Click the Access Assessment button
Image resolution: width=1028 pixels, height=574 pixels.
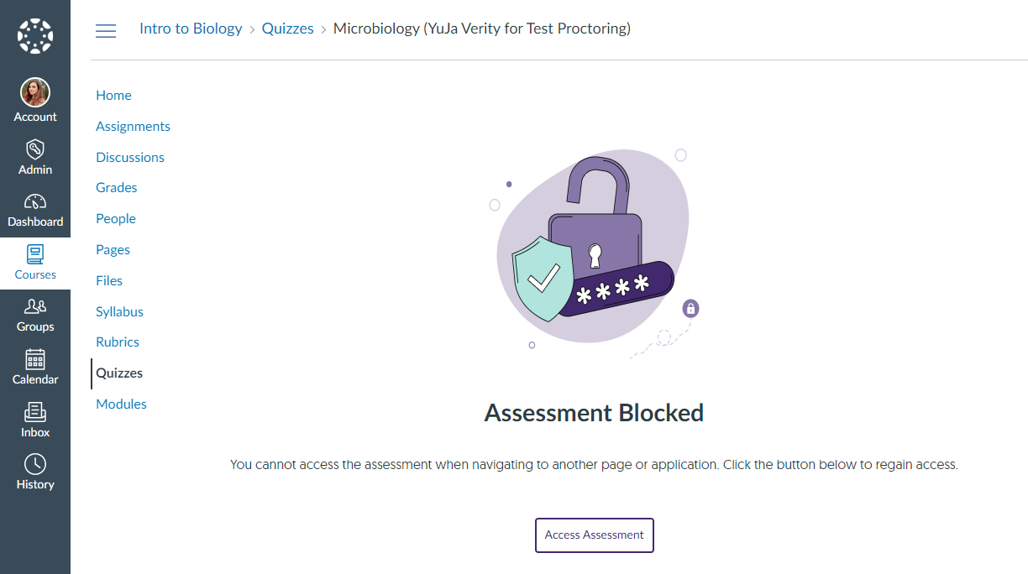coord(595,535)
